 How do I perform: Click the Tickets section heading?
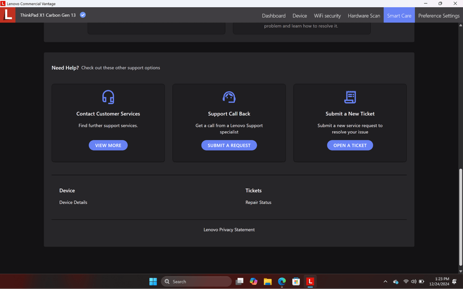(253, 190)
